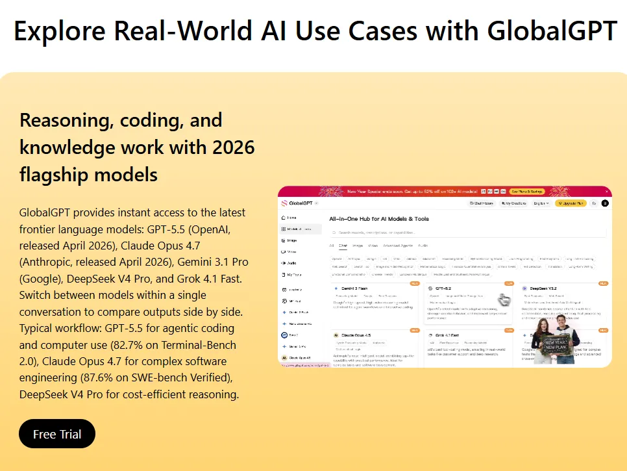Click the Claude Opus 4.5 card icon in the preview
The width and height of the screenshot is (627, 471).
tap(336, 335)
